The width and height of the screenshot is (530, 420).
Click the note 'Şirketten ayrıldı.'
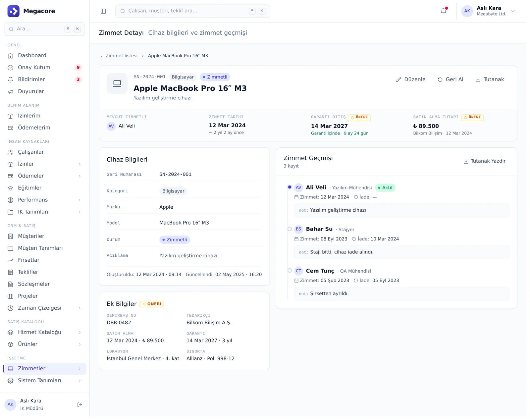(x=329, y=293)
